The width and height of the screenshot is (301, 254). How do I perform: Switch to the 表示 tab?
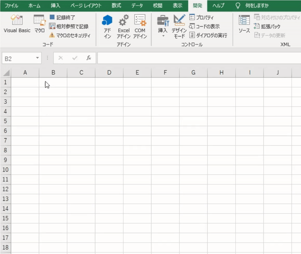pos(178,5)
